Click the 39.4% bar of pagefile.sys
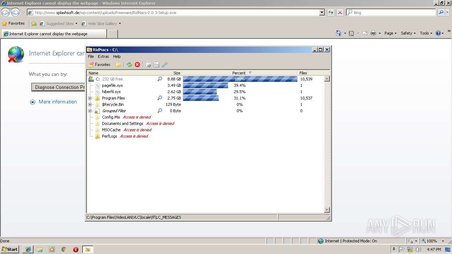Screen dimensions: 452x254 pos(206,85)
